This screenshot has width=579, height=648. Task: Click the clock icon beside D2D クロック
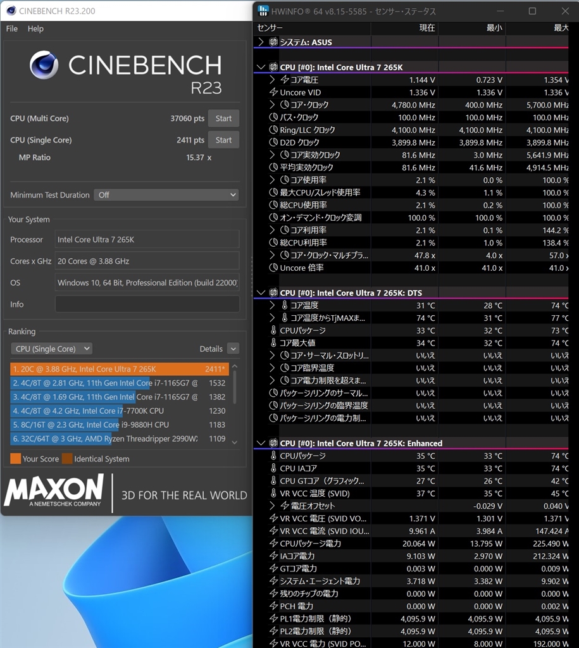273,142
